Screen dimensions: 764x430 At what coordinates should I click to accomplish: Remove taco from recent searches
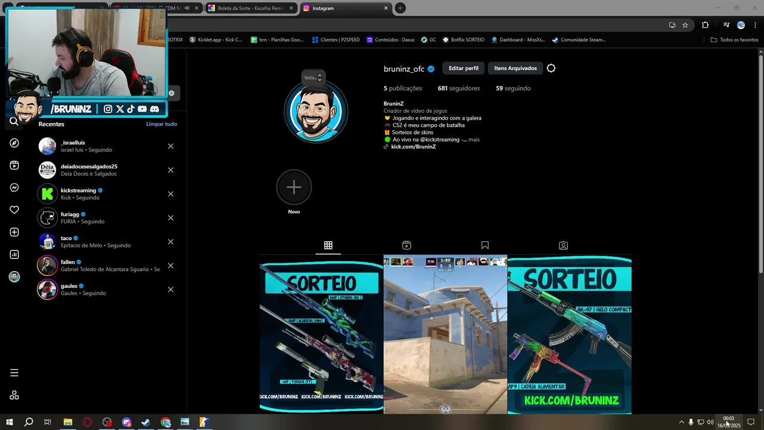click(x=171, y=242)
